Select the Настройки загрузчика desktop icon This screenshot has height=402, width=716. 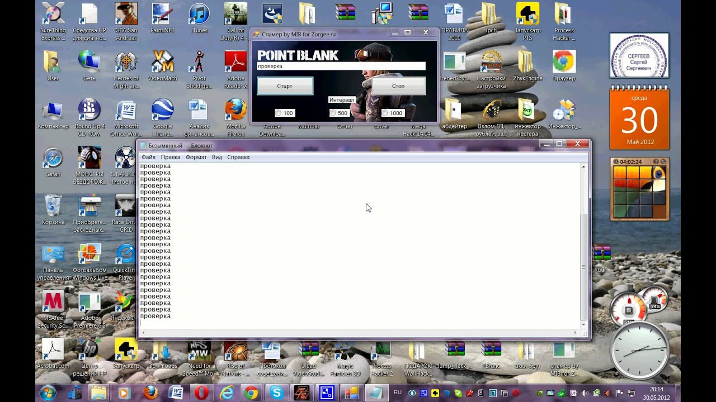point(491,69)
